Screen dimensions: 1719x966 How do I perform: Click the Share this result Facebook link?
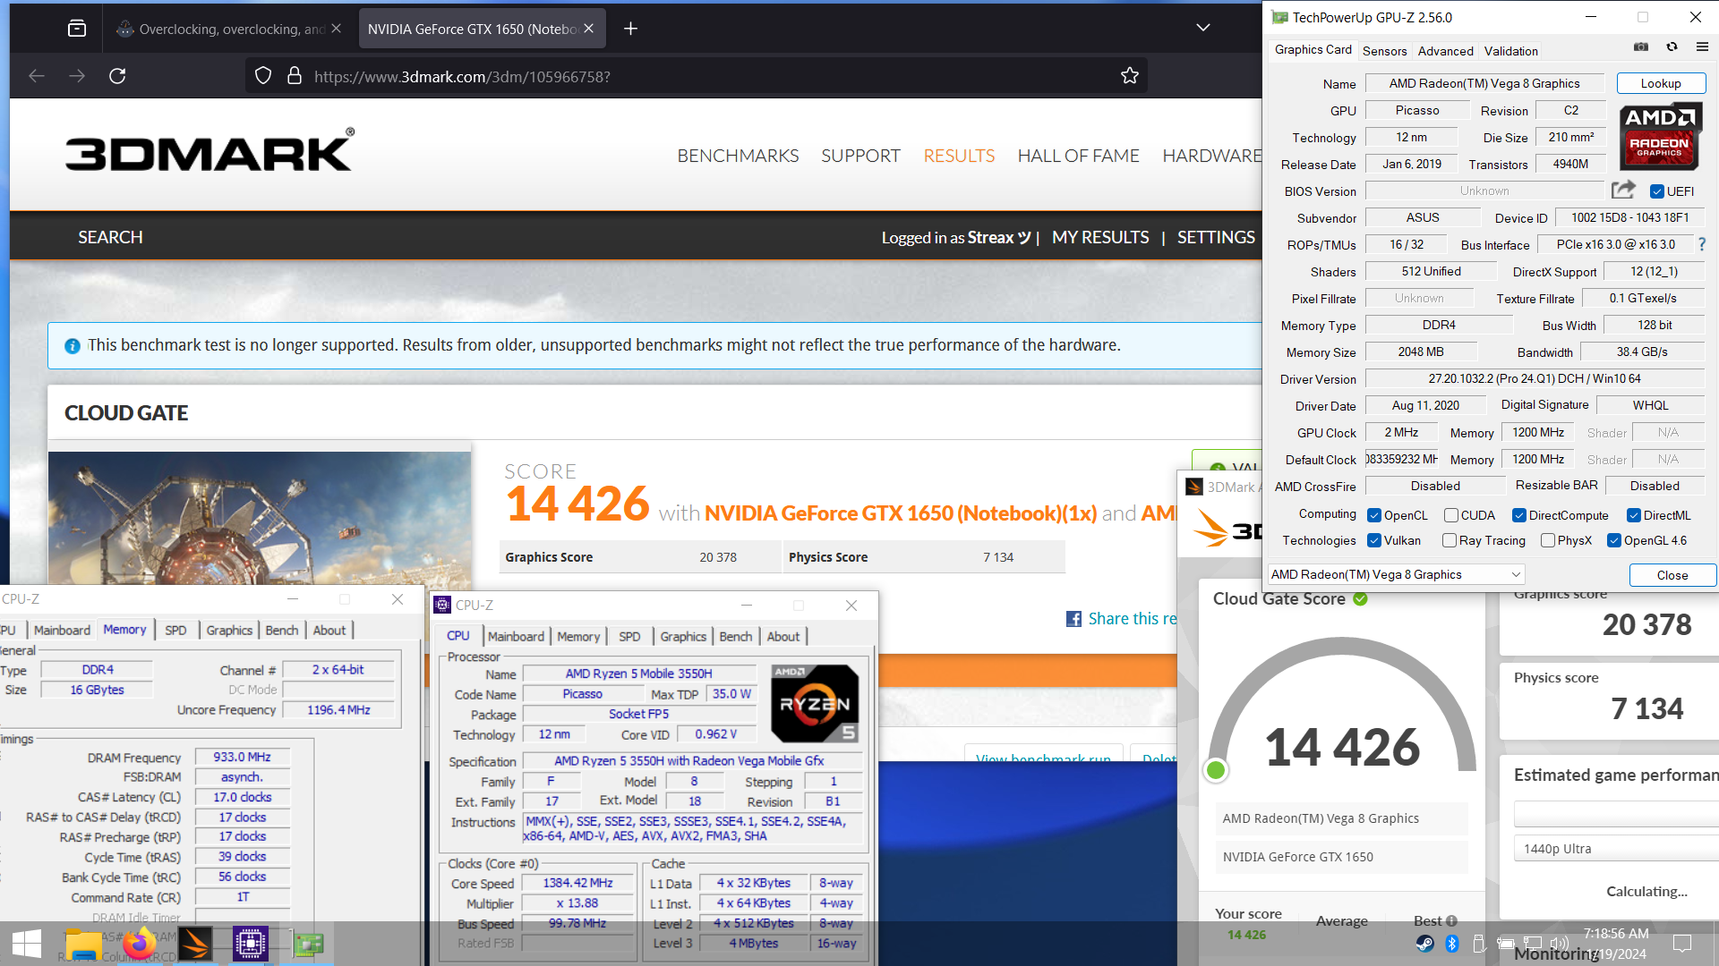click(x=1122, y=618)
